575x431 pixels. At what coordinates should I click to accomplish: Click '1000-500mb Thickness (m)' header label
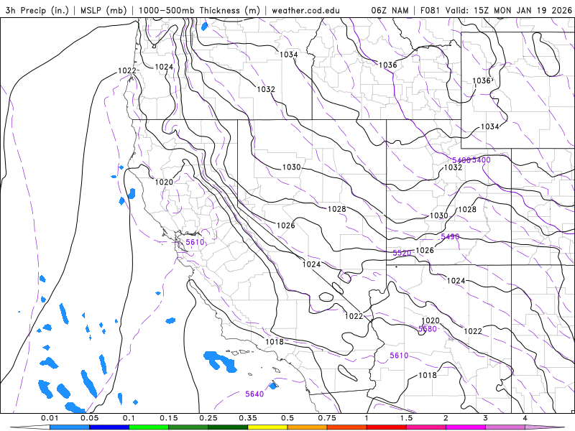199,10
